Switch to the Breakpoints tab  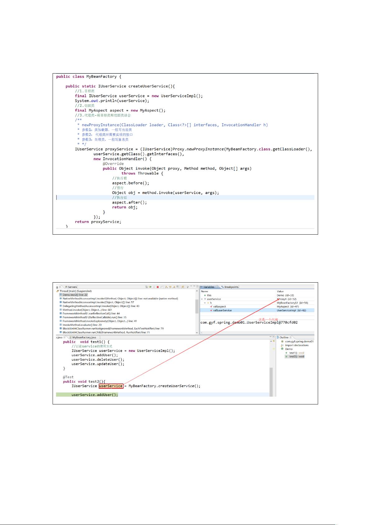[230, 287]
